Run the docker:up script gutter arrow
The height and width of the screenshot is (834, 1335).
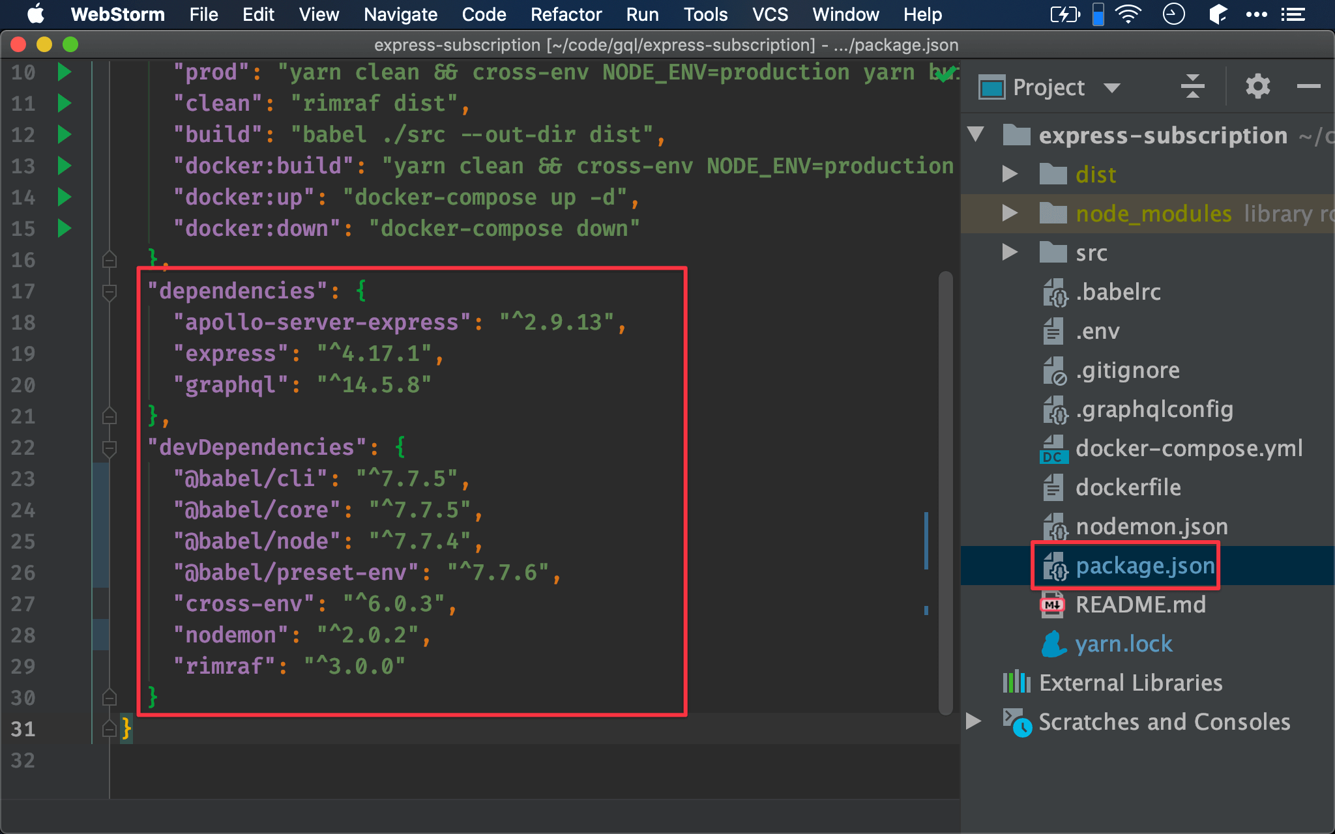[64, 197]
